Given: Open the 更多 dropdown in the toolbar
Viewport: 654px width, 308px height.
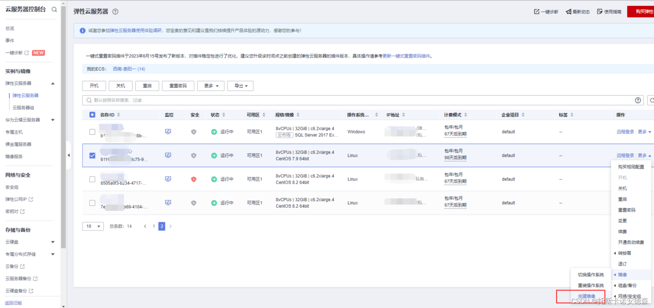Looking at the screenshot, I should pos(211,86).
